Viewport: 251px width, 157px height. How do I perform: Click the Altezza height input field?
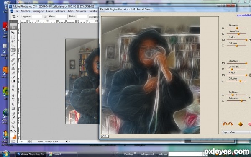tap(61, 16)
